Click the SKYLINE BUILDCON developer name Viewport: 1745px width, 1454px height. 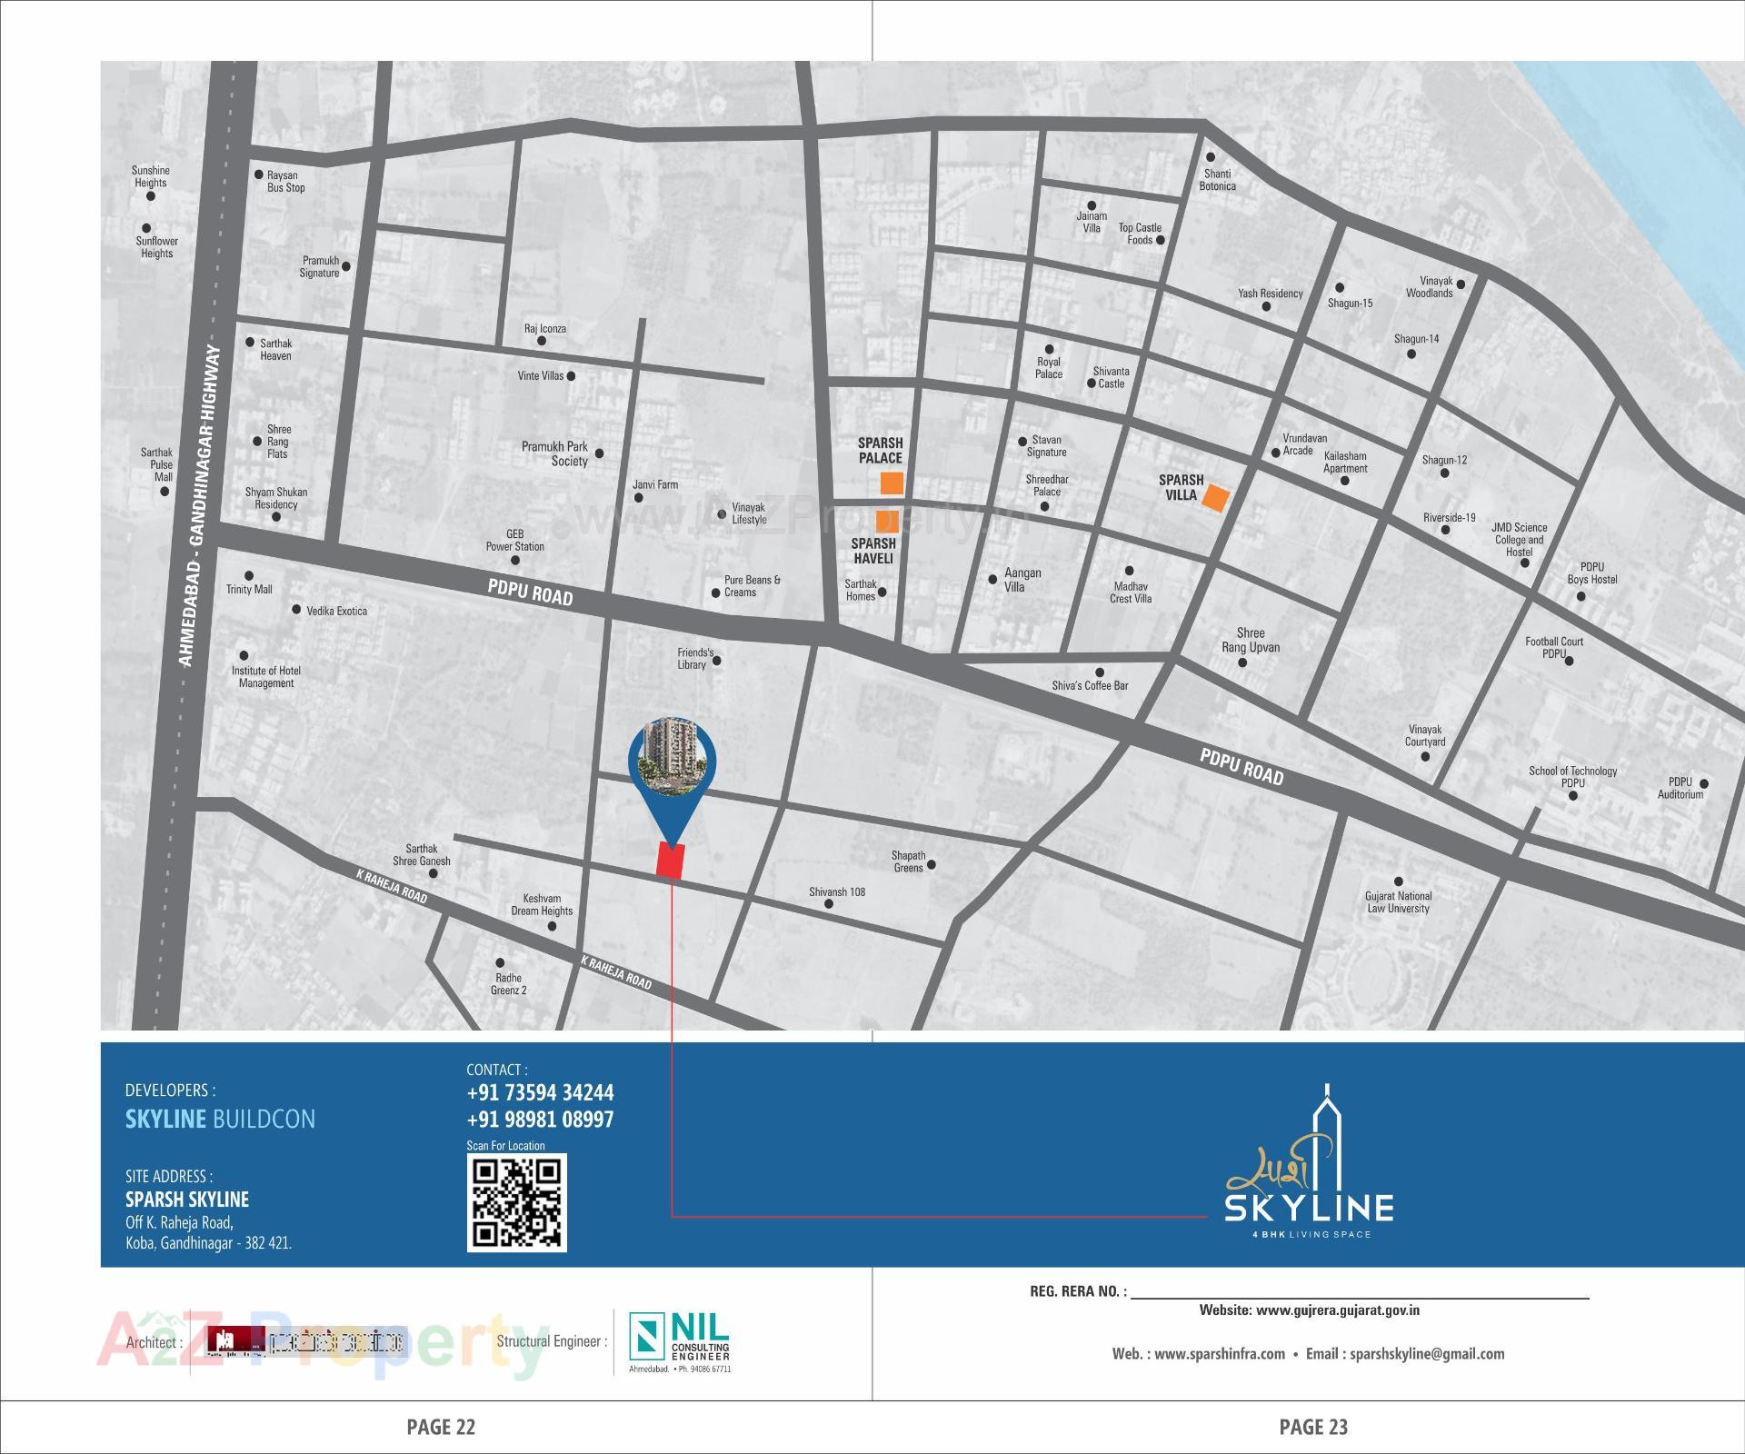point(220,1119)
